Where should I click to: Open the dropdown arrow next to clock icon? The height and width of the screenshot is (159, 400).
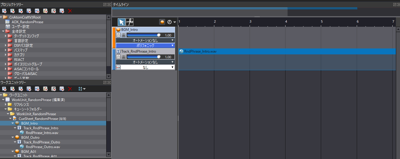[175, 22]
